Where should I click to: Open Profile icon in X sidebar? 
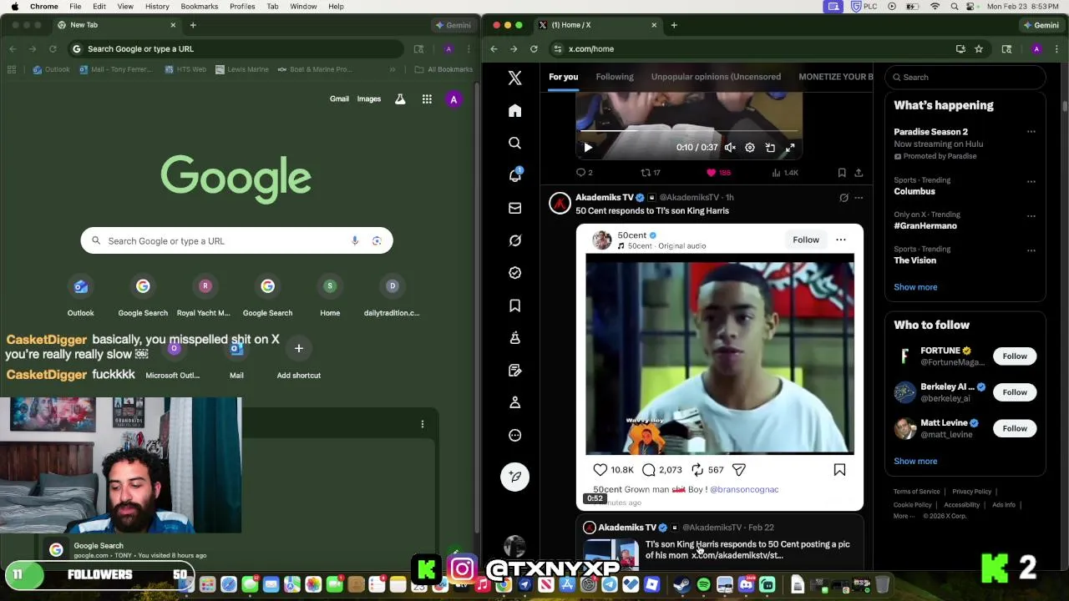pyautogui.click(x=514, y=402)
